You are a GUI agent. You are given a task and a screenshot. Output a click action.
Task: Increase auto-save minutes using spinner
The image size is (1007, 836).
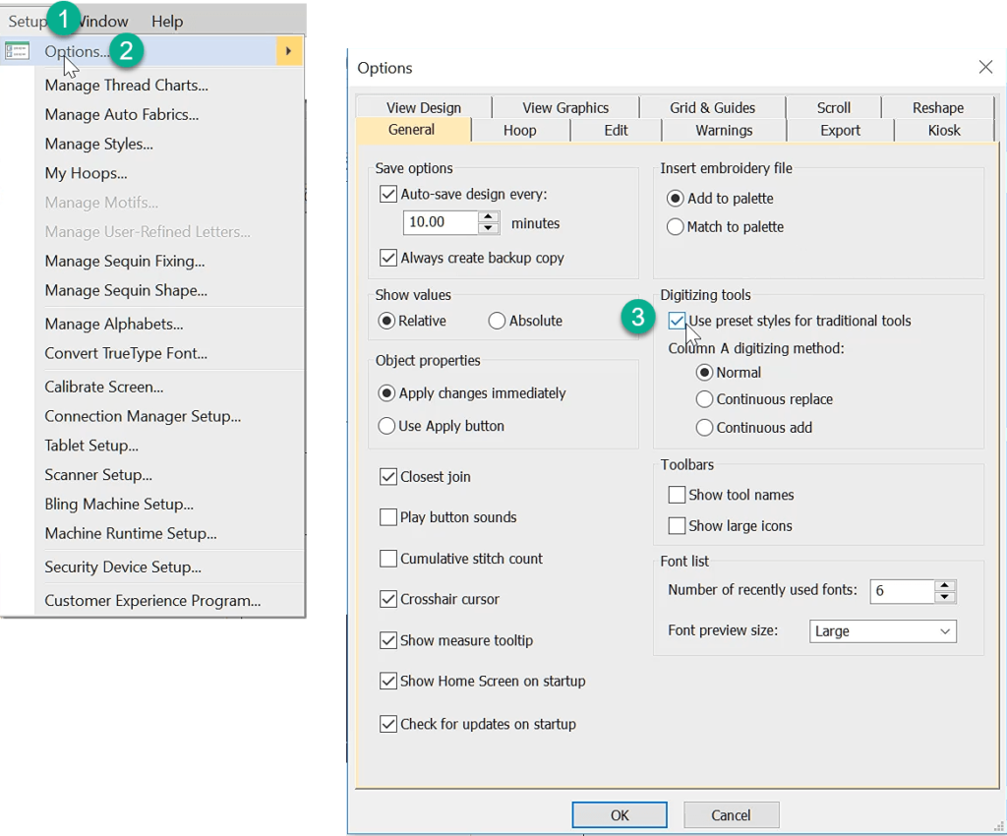(x=488, y=216)
